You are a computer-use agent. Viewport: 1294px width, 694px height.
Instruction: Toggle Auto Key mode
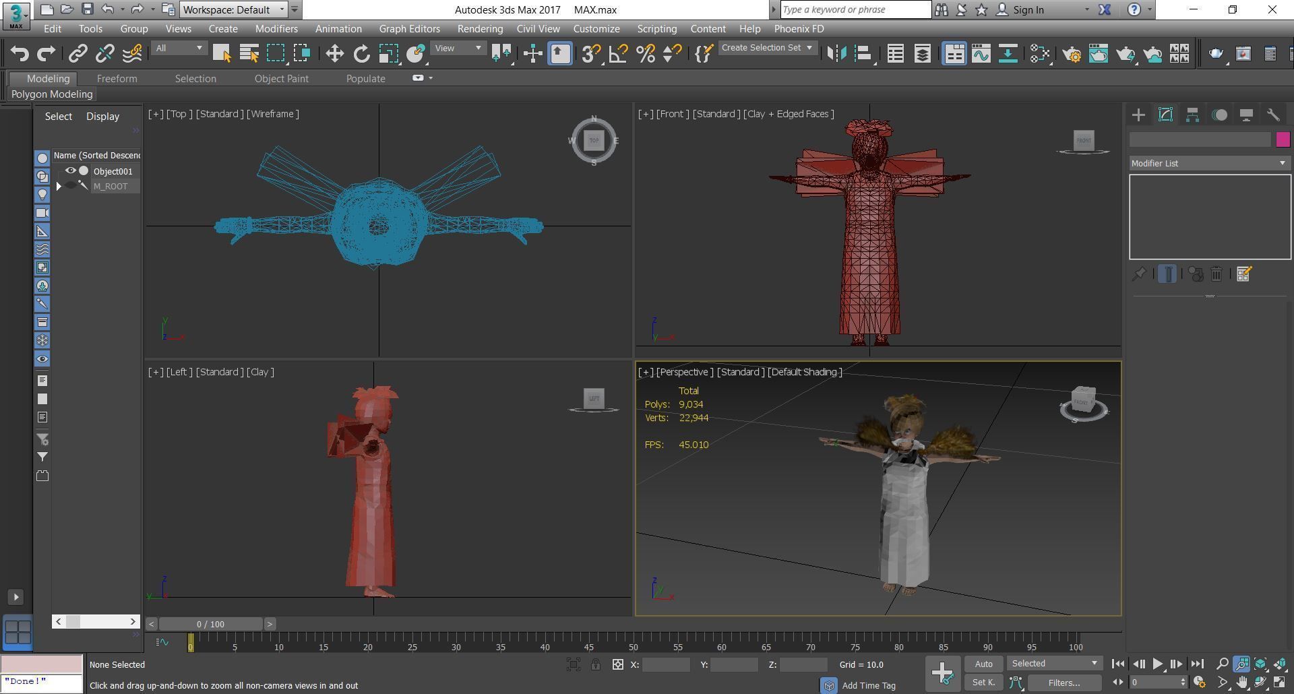[983, 664]
